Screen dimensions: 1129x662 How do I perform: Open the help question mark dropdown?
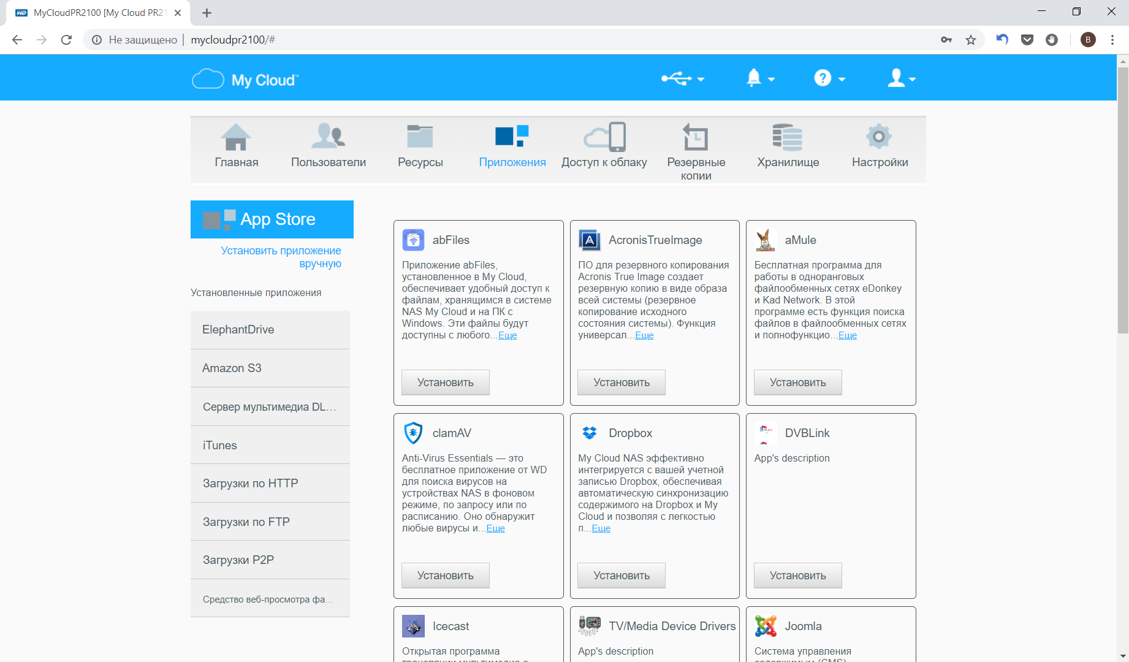pos(829,78)
